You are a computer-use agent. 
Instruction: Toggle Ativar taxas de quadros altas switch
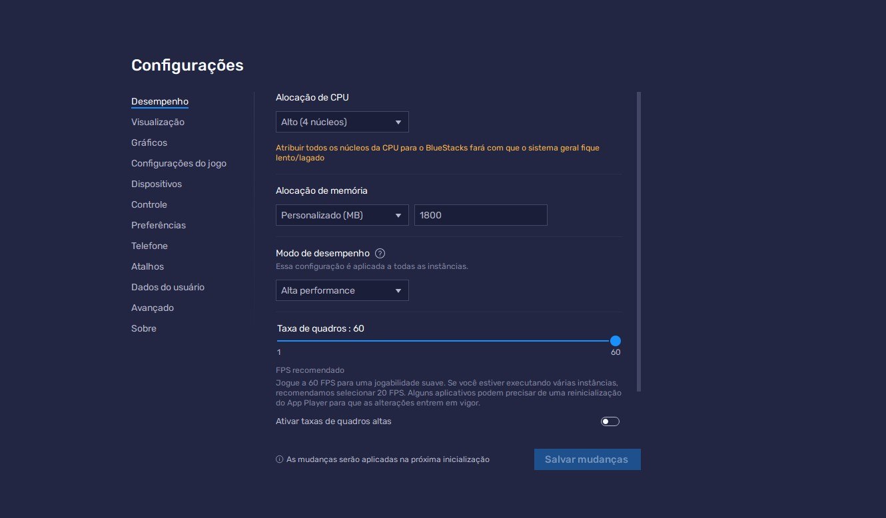click(610, 421)
